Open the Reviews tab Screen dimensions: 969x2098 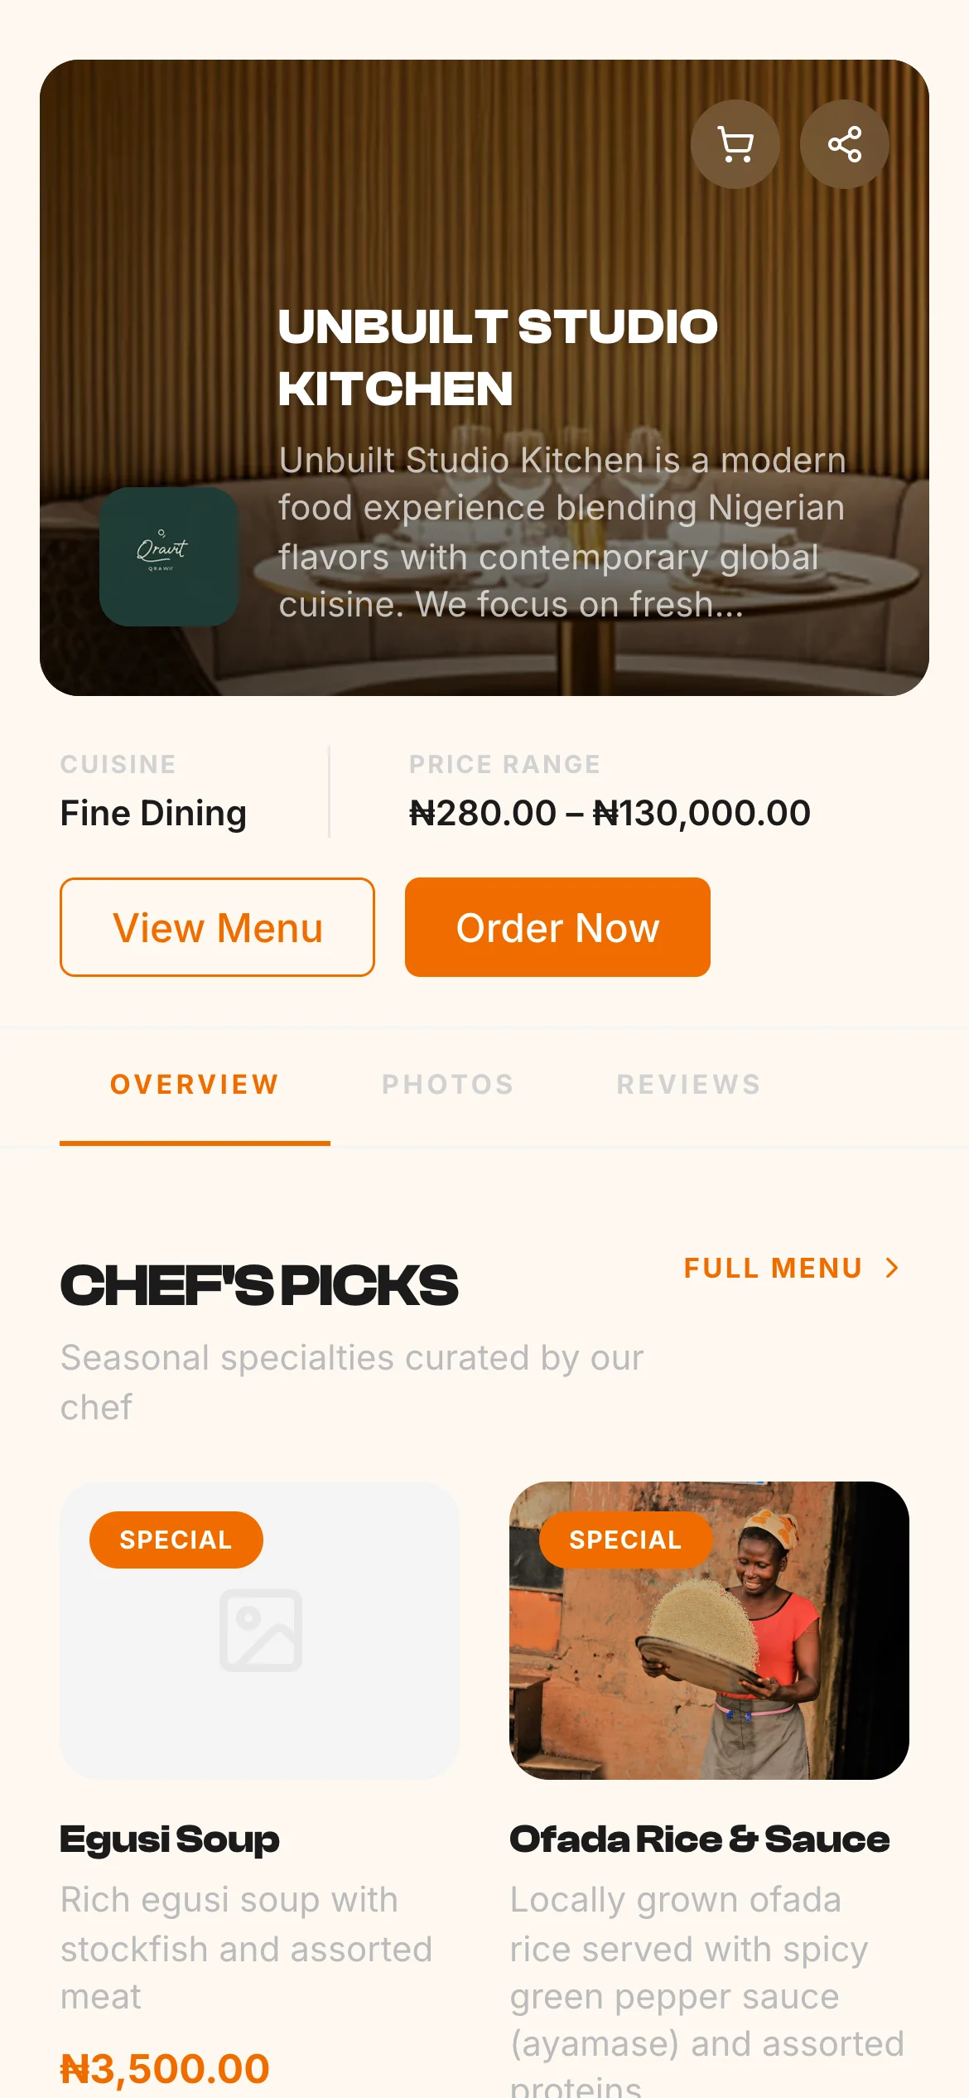[689, 1085]
